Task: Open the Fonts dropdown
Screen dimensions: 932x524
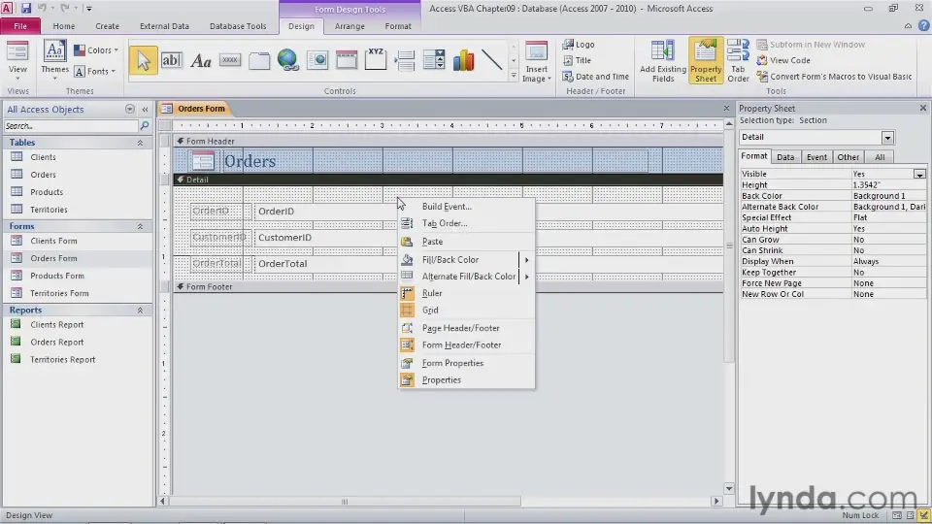Action: [95, 71]
